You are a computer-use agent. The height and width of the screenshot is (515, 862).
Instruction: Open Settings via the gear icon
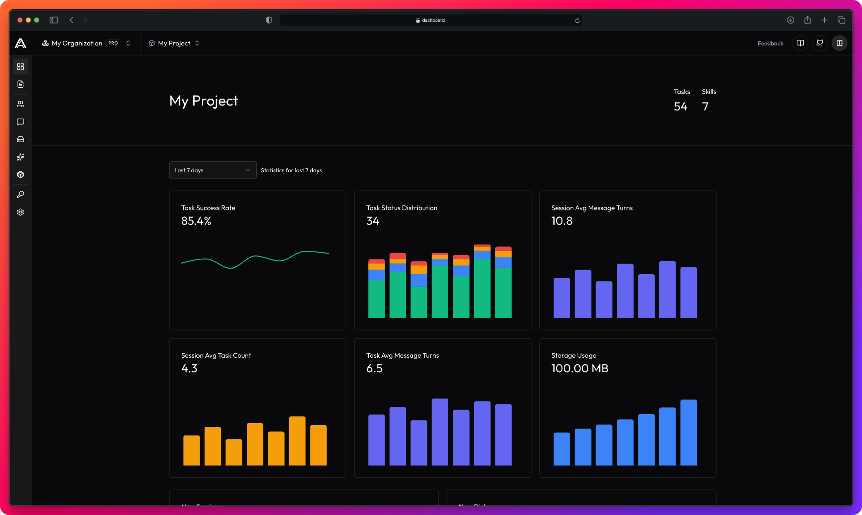[20, 212]
